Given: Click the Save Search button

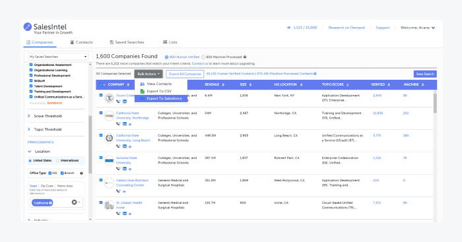Looking at the screenshot, I should [425, 74].
